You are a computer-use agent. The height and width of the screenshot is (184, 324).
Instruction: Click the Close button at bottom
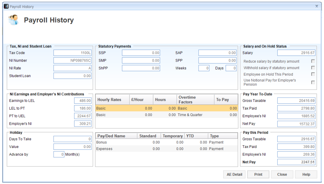[x=282, y=174]
